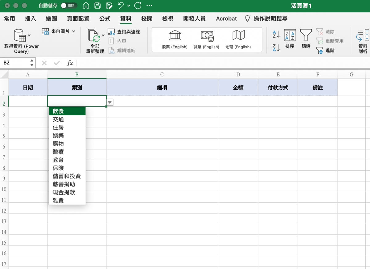Viewport: 370px width, 269px height.
Task: Select 交通 from the category list
Action: [58, 119]
